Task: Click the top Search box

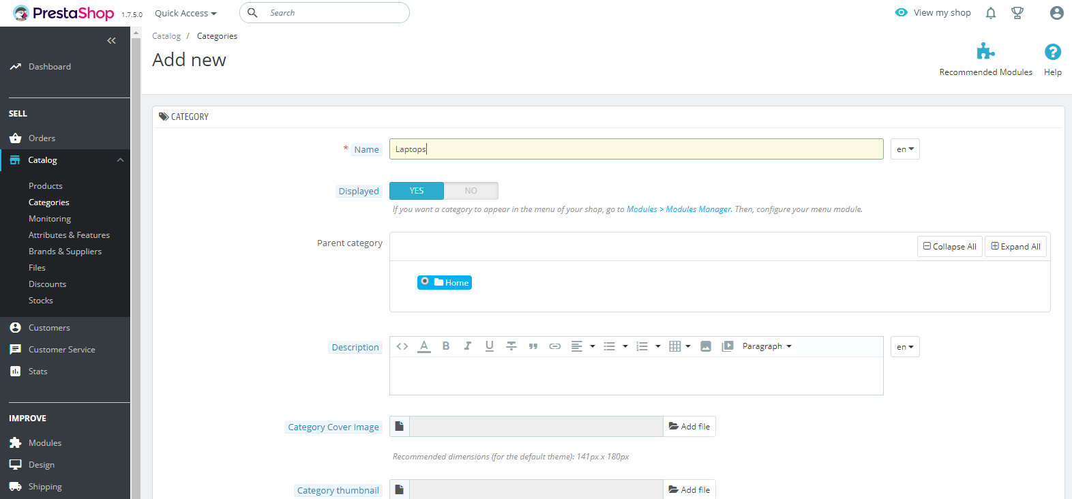Action: click(x=325, y=13)
